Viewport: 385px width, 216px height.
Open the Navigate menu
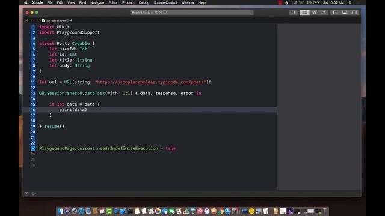click(x=97, y=2)
